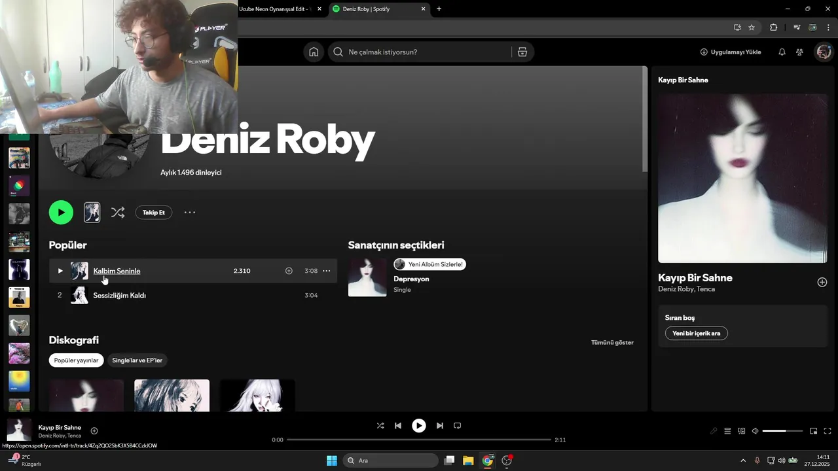Image resolution: width=838 pixels, height=471 pixels.
Task: Enter full screen player mode
Action: 828,431
